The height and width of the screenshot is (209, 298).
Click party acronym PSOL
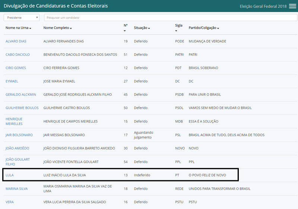pyautogui.click(x=179, y=108)
